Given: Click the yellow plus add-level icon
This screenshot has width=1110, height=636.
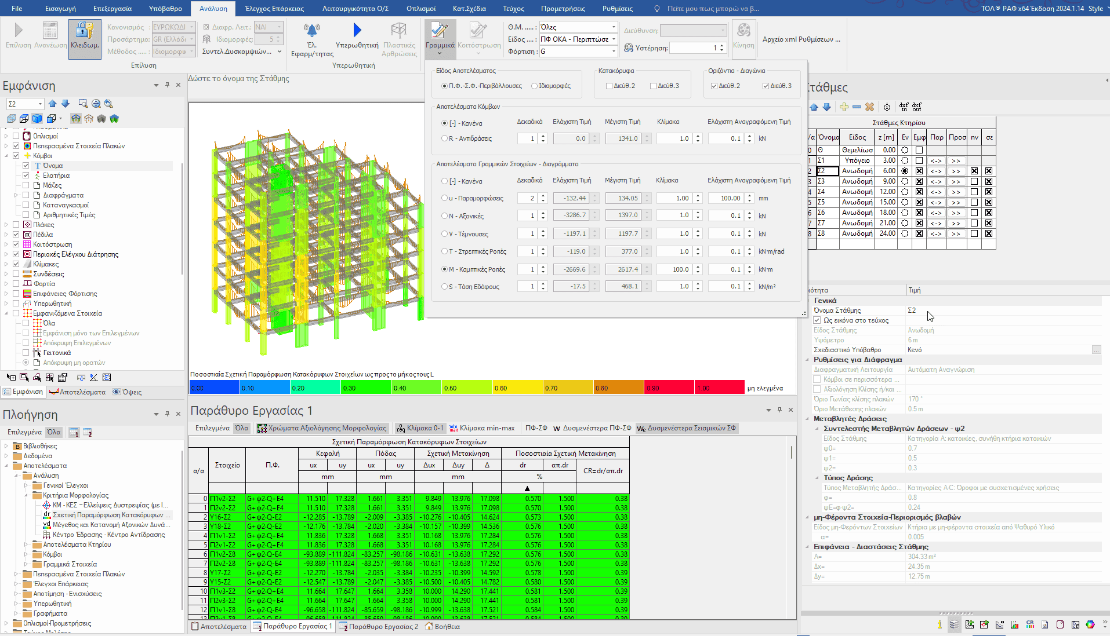Looking at the screenshot, I should [844, 107].
